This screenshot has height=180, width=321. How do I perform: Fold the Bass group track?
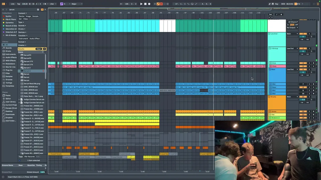tap(270, 69)
